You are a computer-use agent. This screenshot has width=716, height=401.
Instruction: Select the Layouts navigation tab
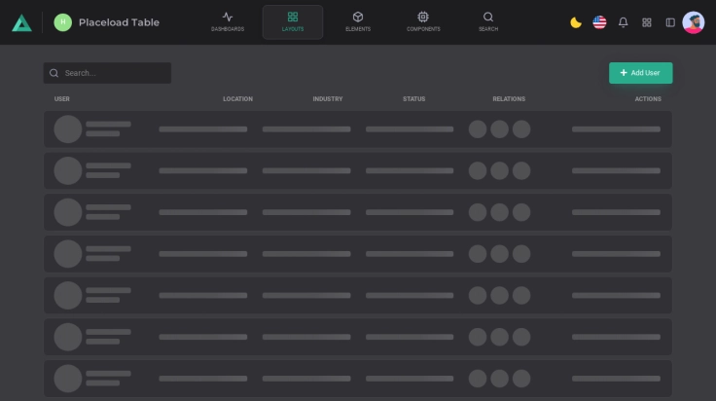click(x=293, y=21)
